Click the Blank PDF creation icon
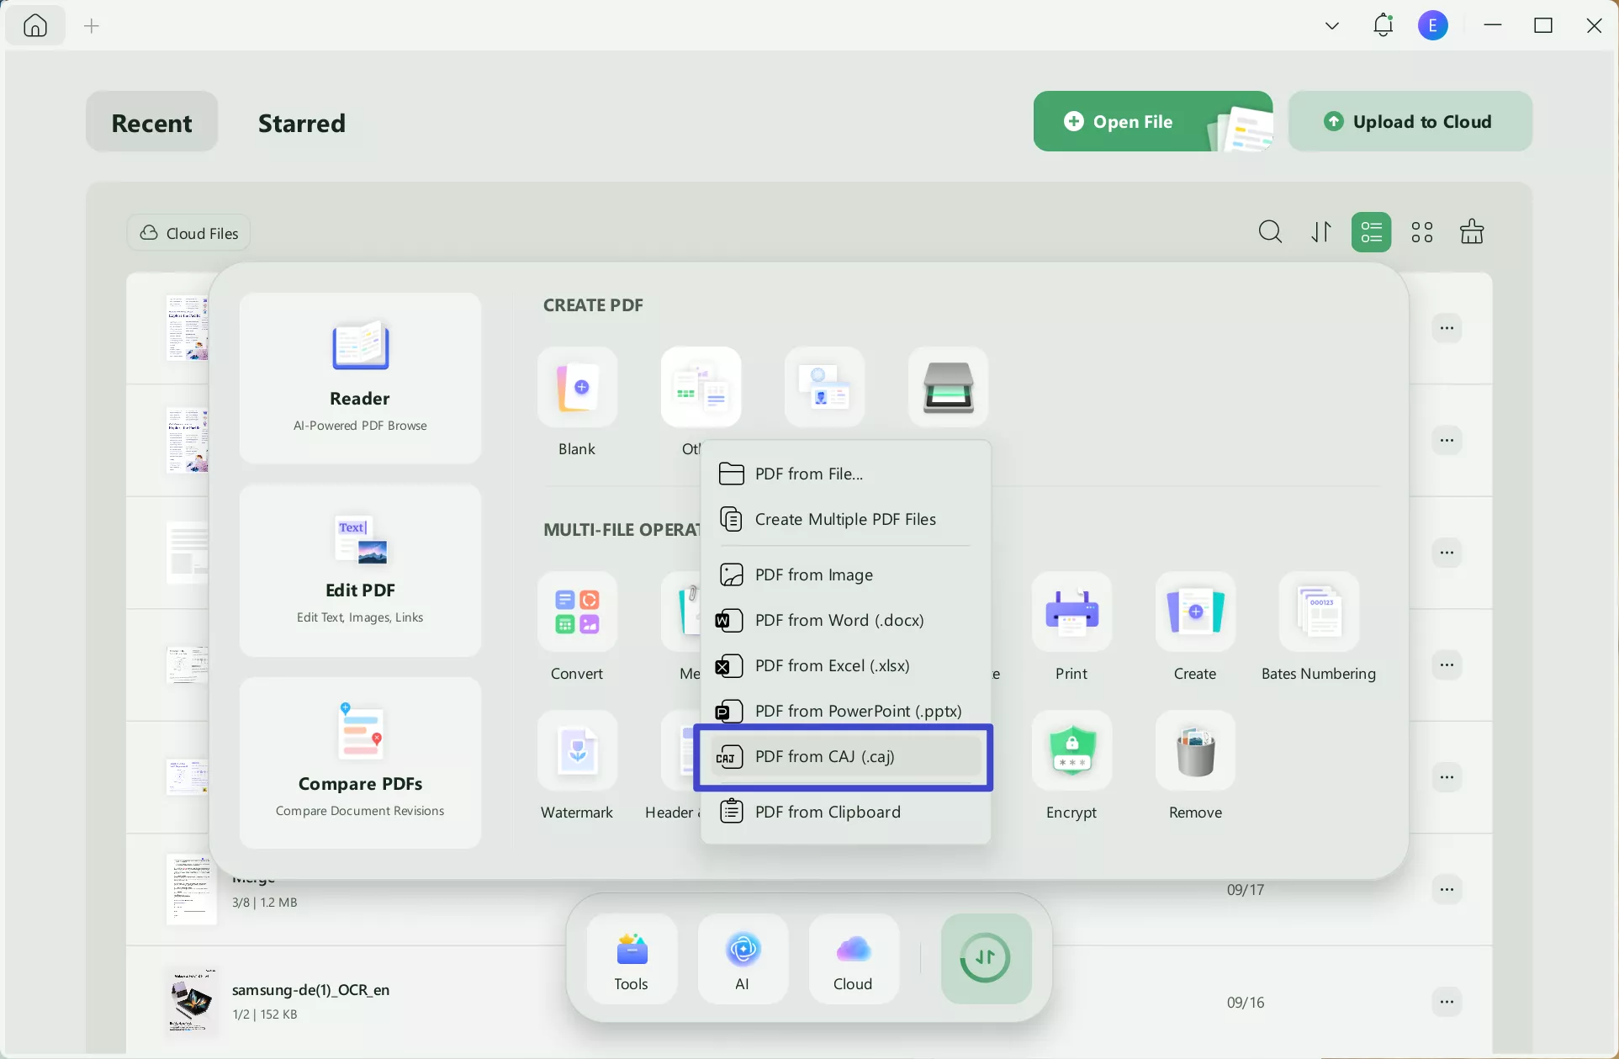The width and height of the screenshot is (1619, 1059). click(577, 387)
